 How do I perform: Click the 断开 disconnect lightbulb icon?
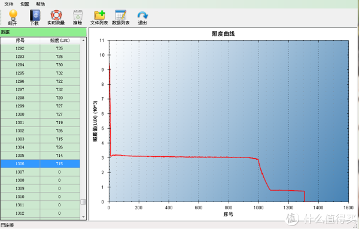(13, 16)
